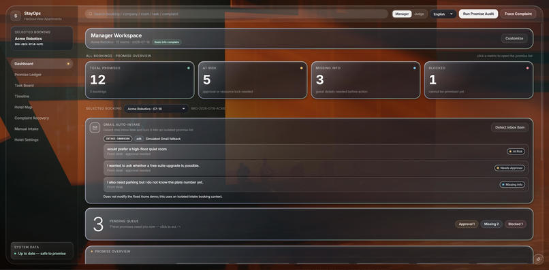Click the System Data status panel
This screenshot has width=549, height=270.
(x=42, y=251)
